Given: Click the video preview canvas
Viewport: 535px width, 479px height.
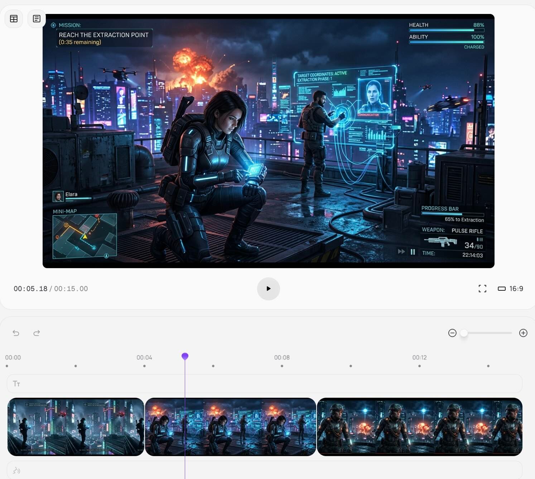Looking at the screenshot, I should [x=268, y=141].
